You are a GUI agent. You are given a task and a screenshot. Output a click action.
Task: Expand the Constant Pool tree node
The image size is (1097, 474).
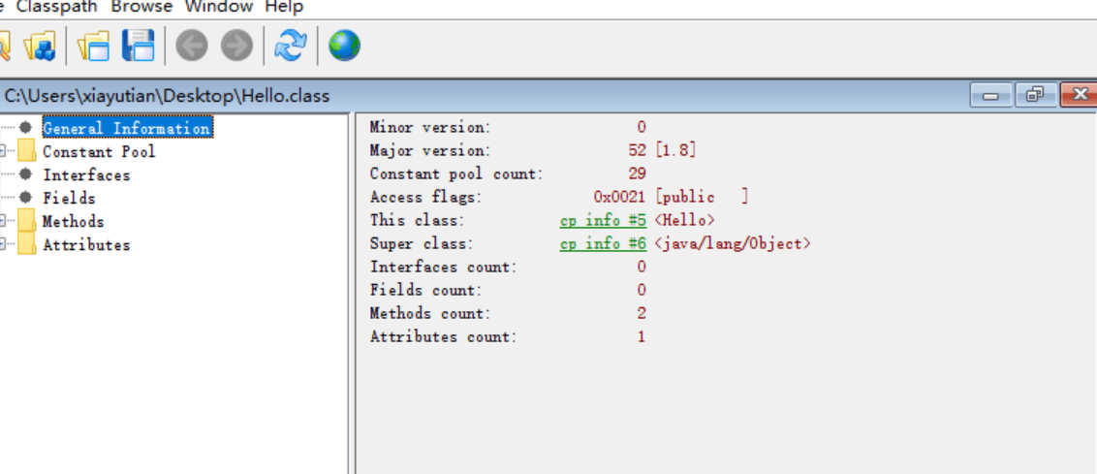(x=4, y=151)
